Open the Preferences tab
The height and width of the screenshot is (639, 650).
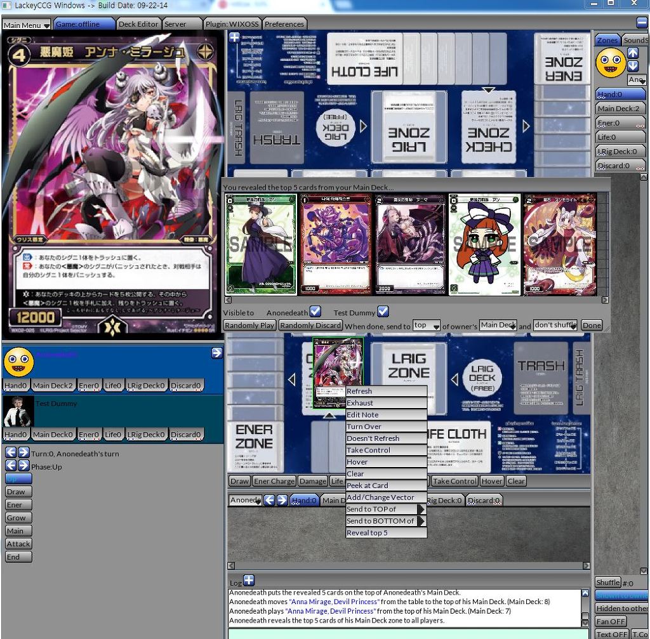[x=284, y=24]
